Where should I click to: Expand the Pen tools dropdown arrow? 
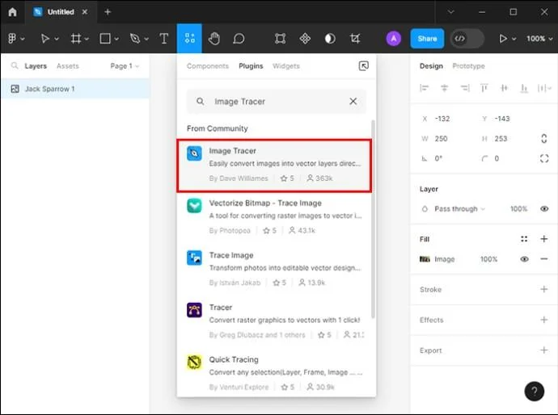pos(146,39)
